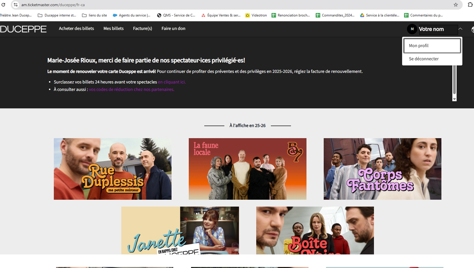
Task: Open the globe language selector icon
Action: (472, 29)
